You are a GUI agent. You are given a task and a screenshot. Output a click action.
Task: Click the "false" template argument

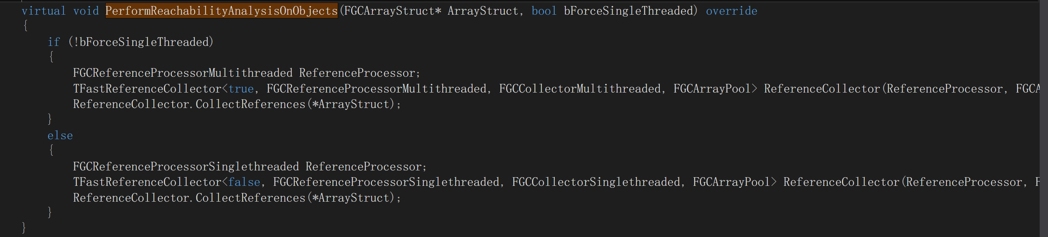244,182
